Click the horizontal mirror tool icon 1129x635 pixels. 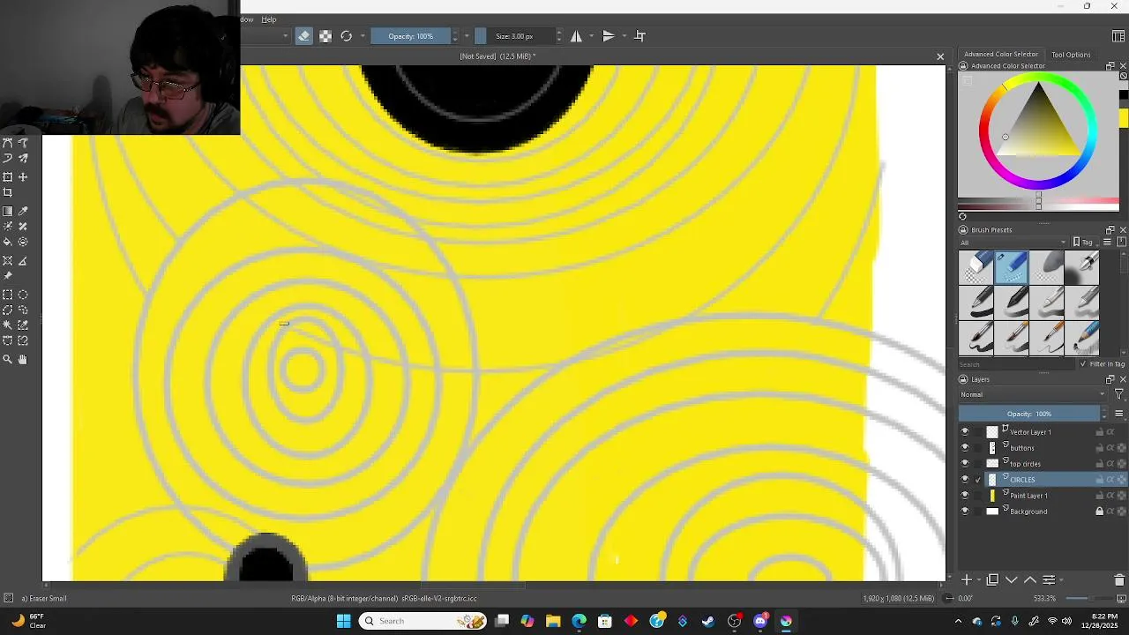pos(576,36)
